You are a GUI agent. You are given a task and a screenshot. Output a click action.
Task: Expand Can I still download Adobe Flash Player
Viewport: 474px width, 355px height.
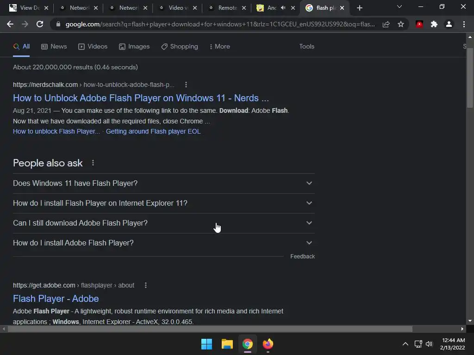(163, 223)
